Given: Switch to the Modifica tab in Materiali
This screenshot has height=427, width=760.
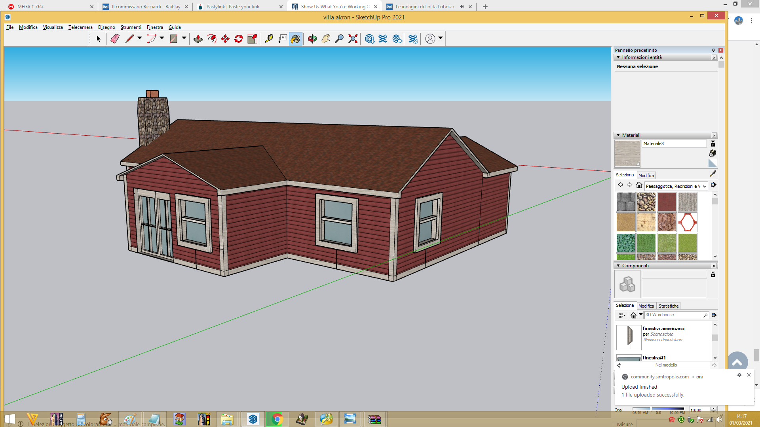Looking at the screenshot, I should tap(646, 176).
